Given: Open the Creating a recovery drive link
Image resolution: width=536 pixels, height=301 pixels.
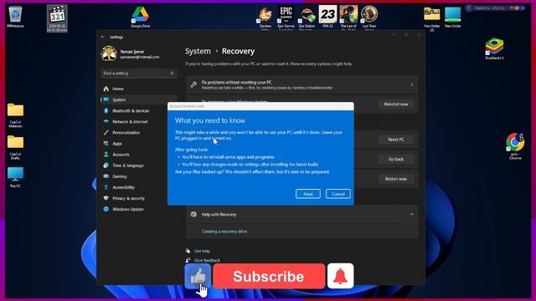Looking at the screenshot, I should pos(224,232).
